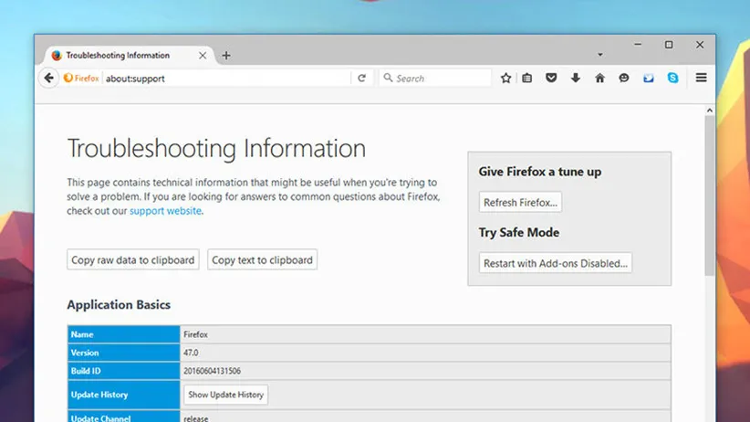
Task: Reload the page with the refresh icon
Action: (x=362, y=79)
